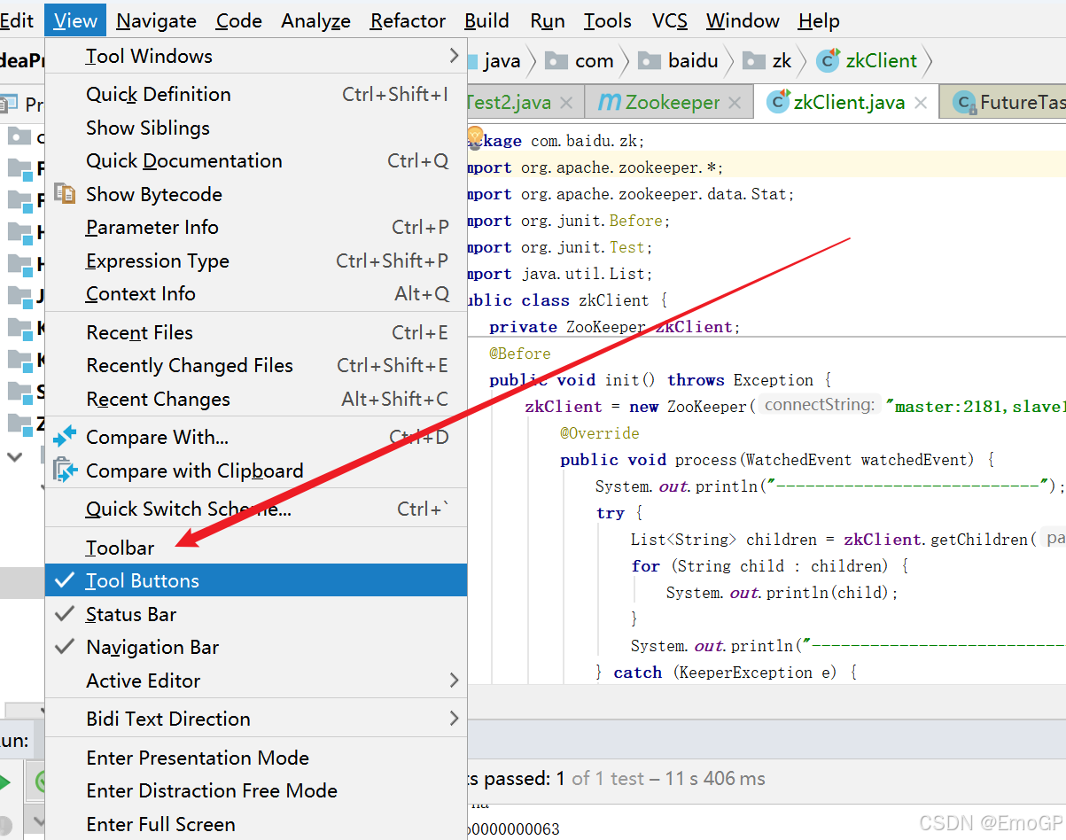The image size is (1066, 840).
Task: Close the Zookeeper editor tab
Action: tap(735, 103)
